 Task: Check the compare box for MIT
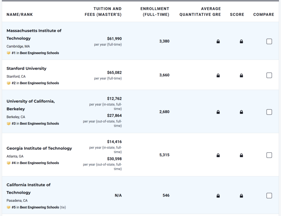pyautogui.click(x=269, y=41)
